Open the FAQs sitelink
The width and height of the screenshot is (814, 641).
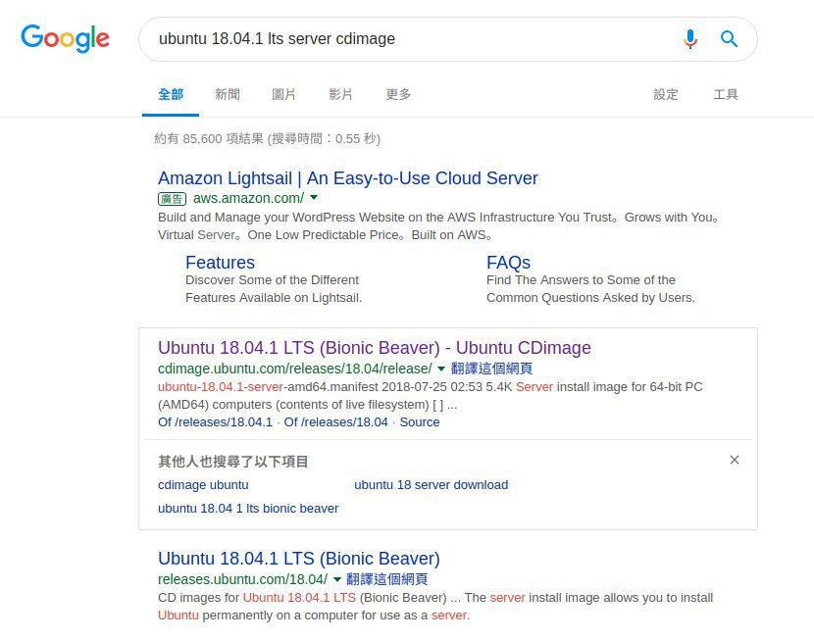tap(508, 263)
